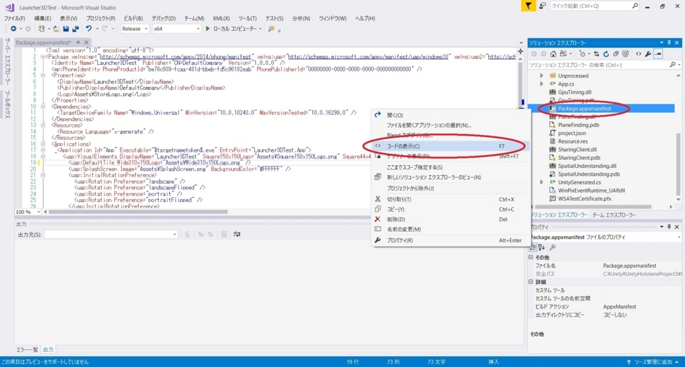Go Home in Solution Explorer toolbar
This screenshot has width=685, height=367.
(x=553, y=54)
